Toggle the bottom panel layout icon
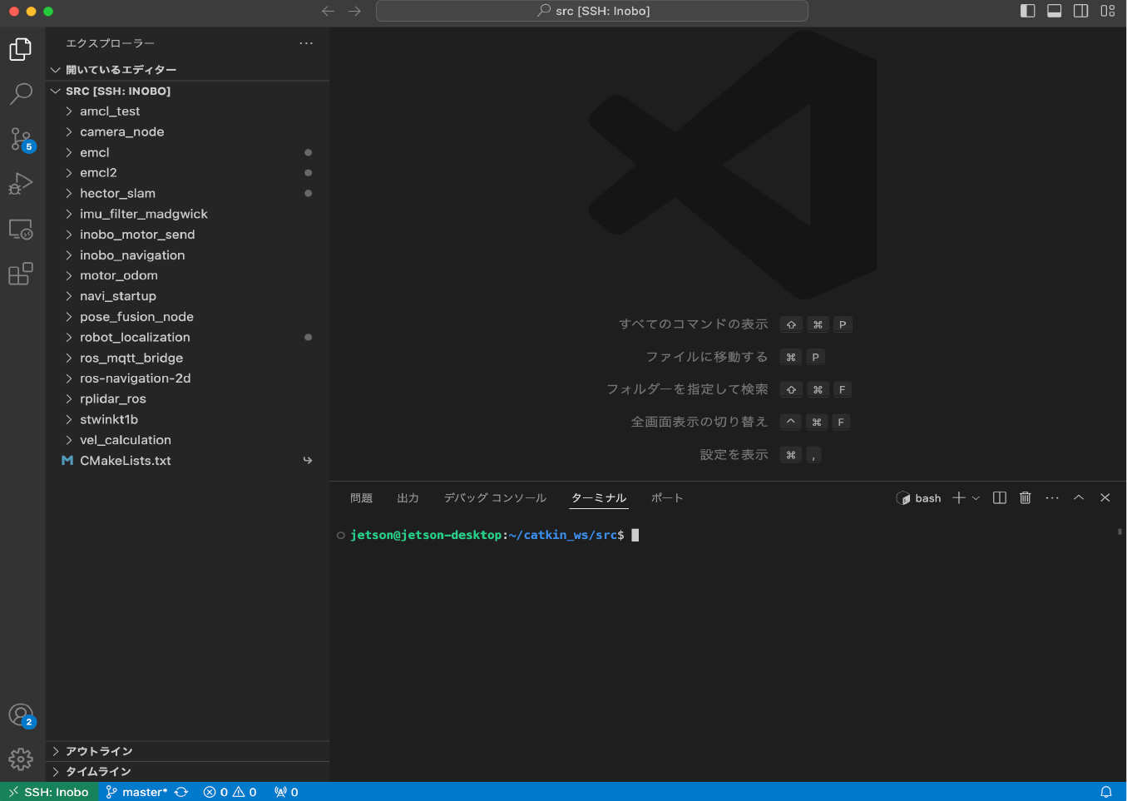The height and width of the screenshot is (801, 1127). point(1055,11)
